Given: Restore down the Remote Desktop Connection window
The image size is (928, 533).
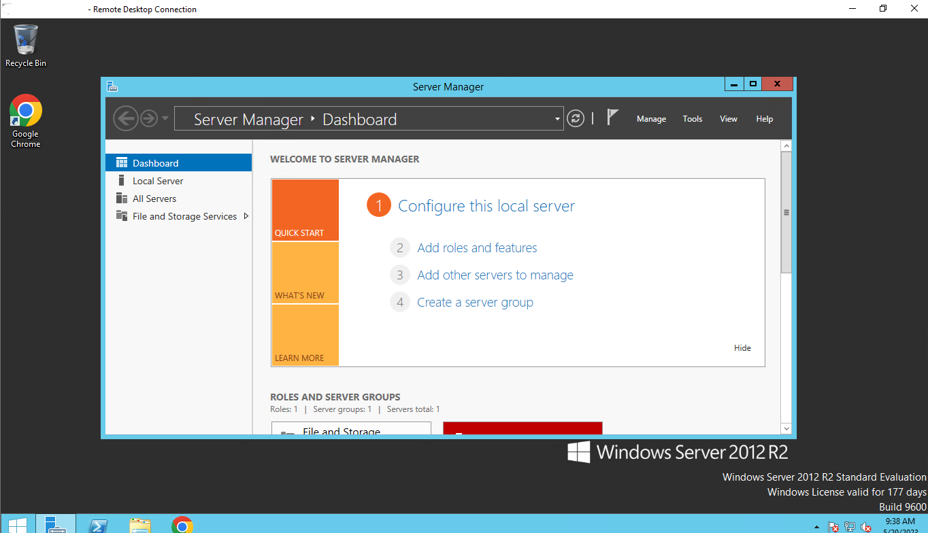Looking at the screenshot, I should click(883, 9).
